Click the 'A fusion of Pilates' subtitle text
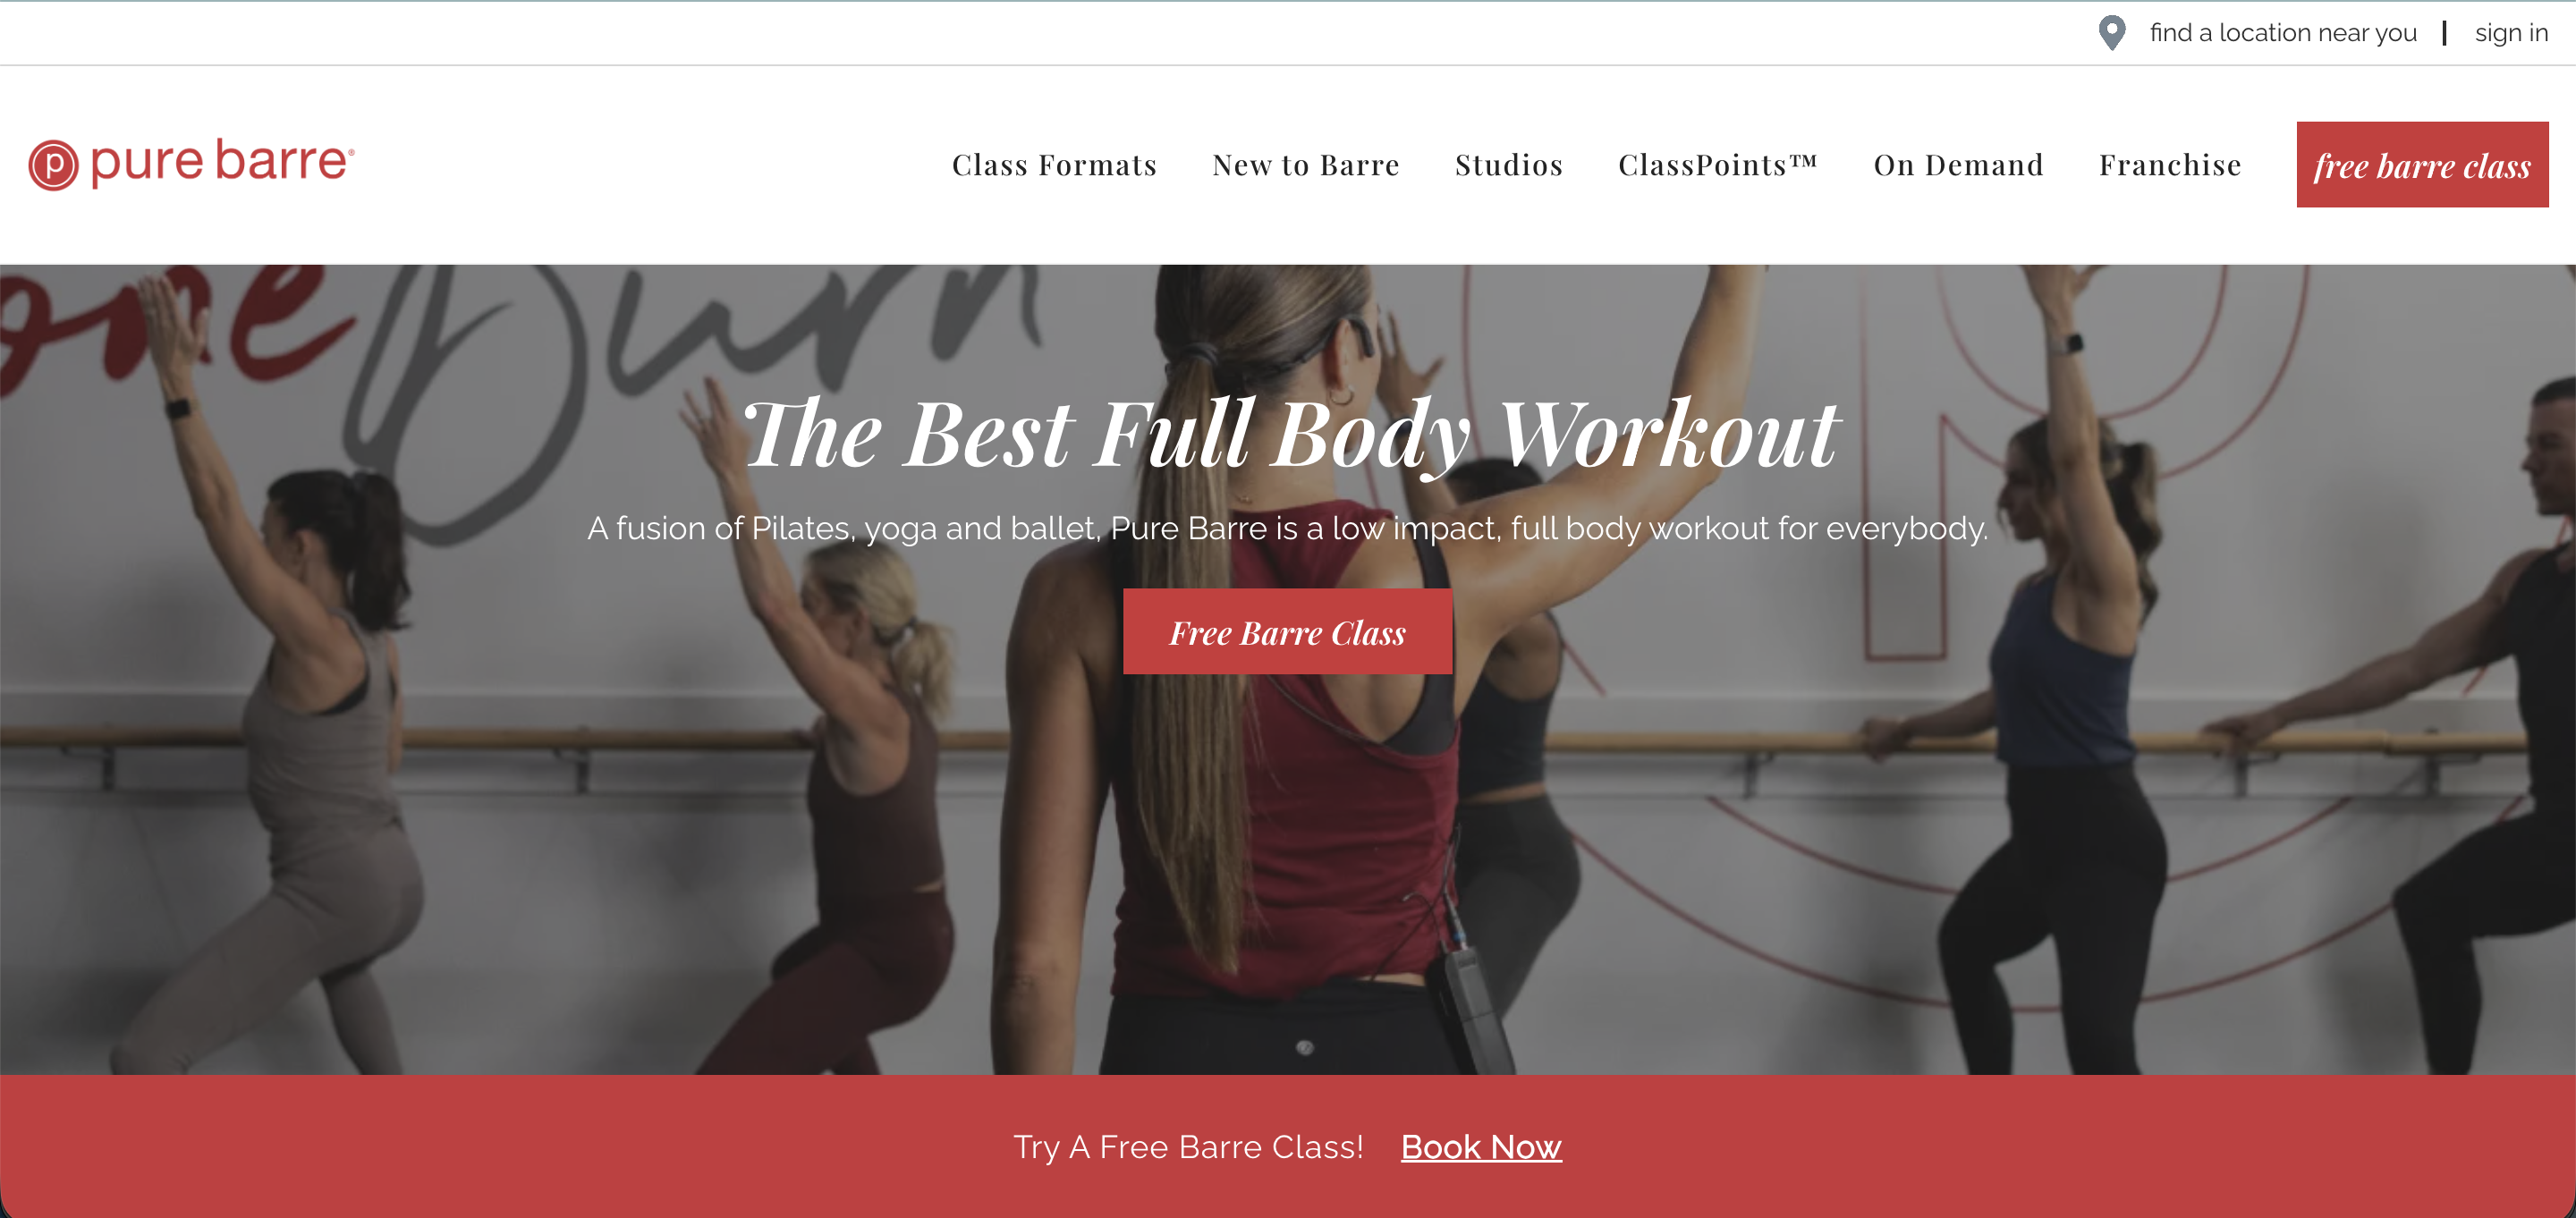Image resolution: width=2576 pixels, height=1218 pixels. point(1288,528)
